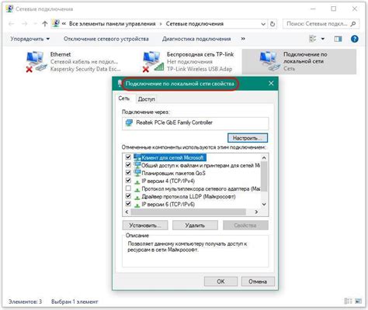The image size is (368, 310).
Task: Refresh the Сетевые подключения address bar
Action: 273,24
